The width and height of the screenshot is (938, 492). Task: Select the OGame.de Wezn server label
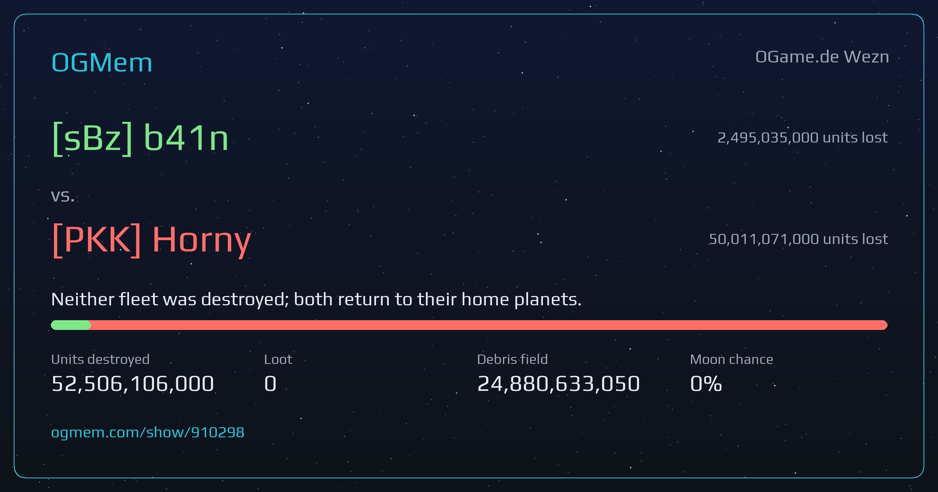pyautogui.click(x=822, y=57)
